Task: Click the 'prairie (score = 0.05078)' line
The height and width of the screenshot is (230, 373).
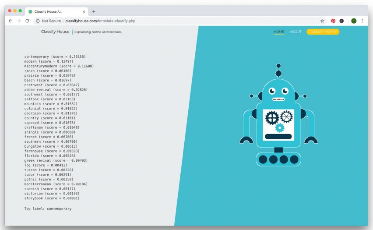Action: [x=50, y=75]
